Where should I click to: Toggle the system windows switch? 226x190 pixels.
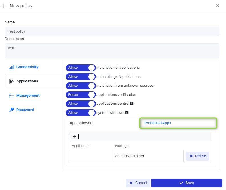[x=81, y=113]
